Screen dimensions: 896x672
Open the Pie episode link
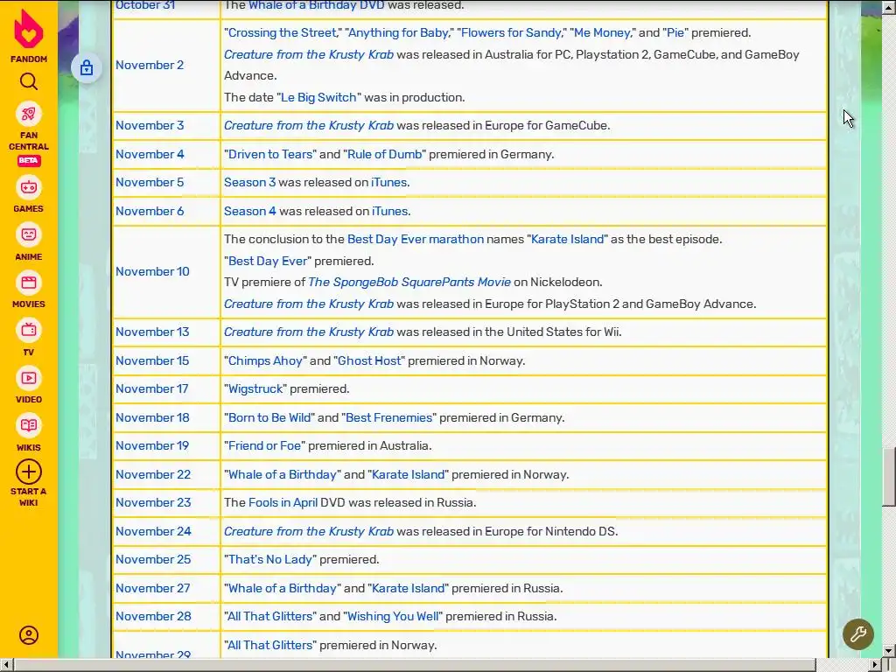point(675,33)
